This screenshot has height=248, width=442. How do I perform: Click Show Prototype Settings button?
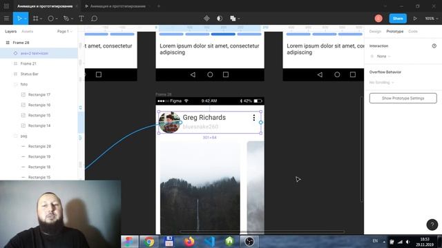[x=403, y=98]
